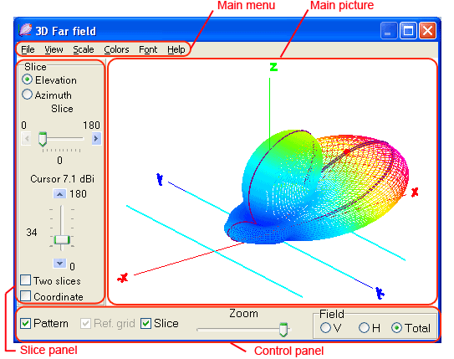Select the Elevation slice radio button
454x359 pixels.
[27, 79]
